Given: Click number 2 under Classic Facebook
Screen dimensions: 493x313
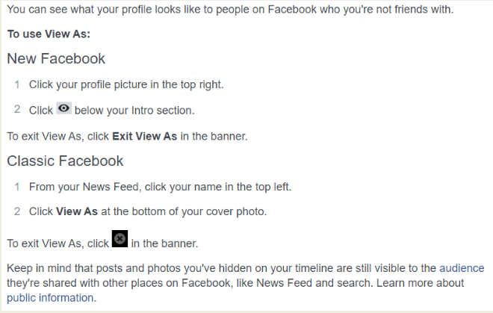Looking at the screenshot, I should coord(17,211).
